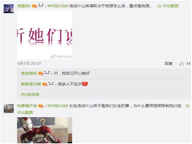This screenshot has height=144, width=192.
Task: Click crown badge beside 卷发萌妞
Action: click(x=41, y=73)
